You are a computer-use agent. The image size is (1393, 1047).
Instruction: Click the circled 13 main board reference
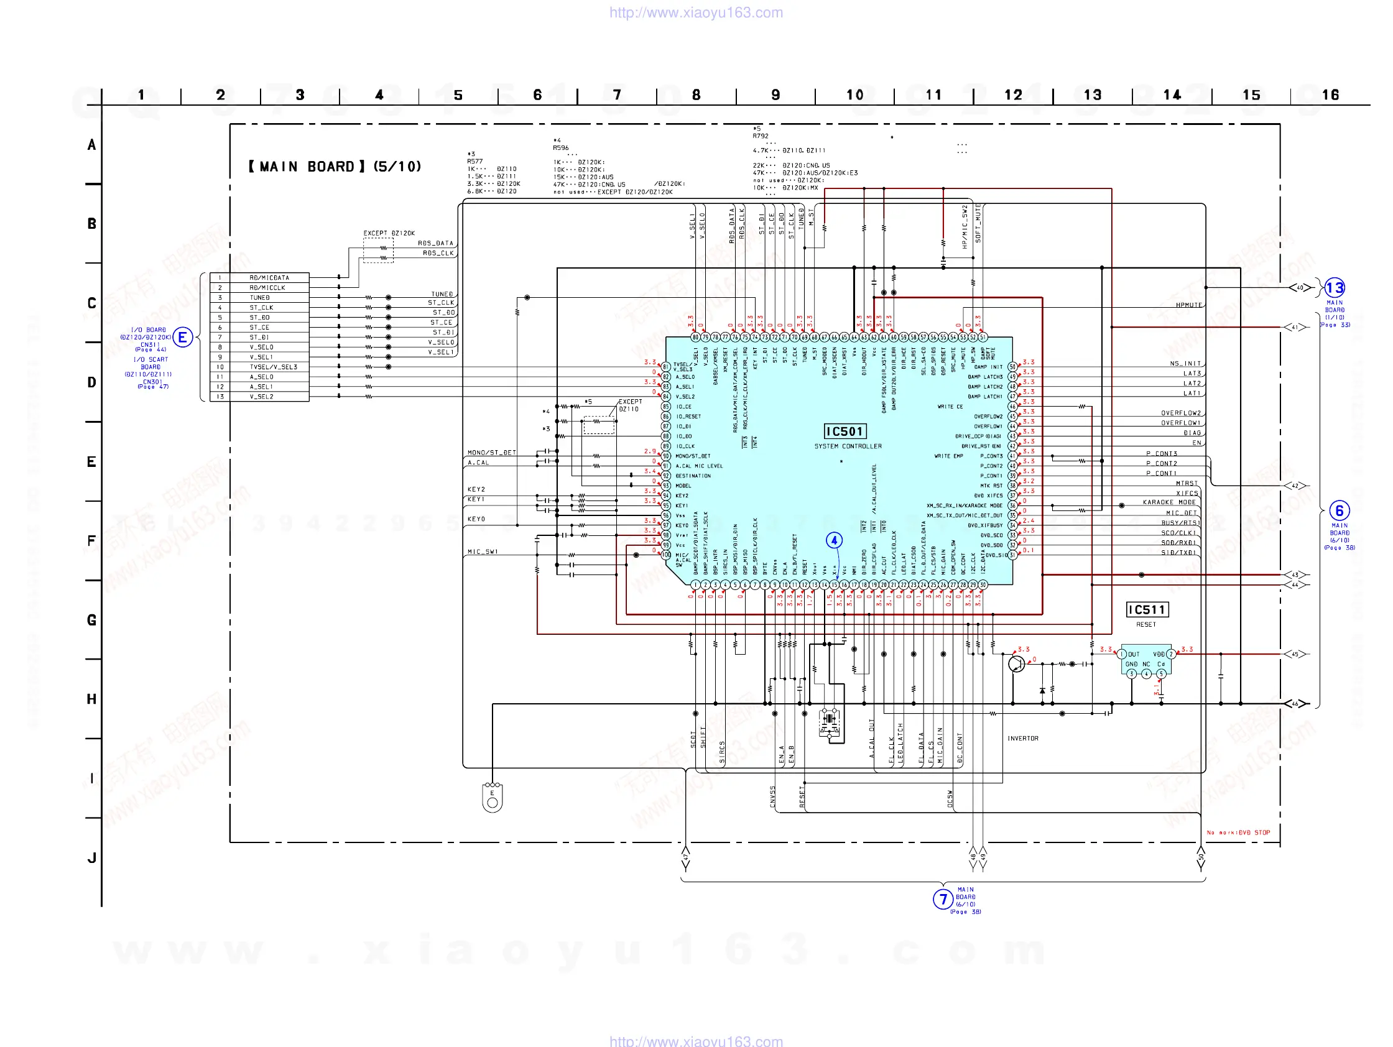point(1335,288)
